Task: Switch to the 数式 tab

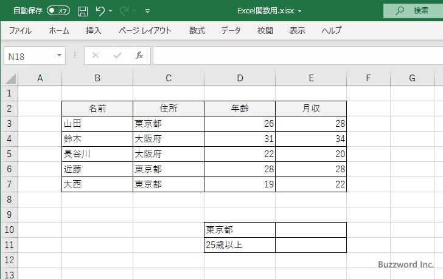Action: [197, 30]
